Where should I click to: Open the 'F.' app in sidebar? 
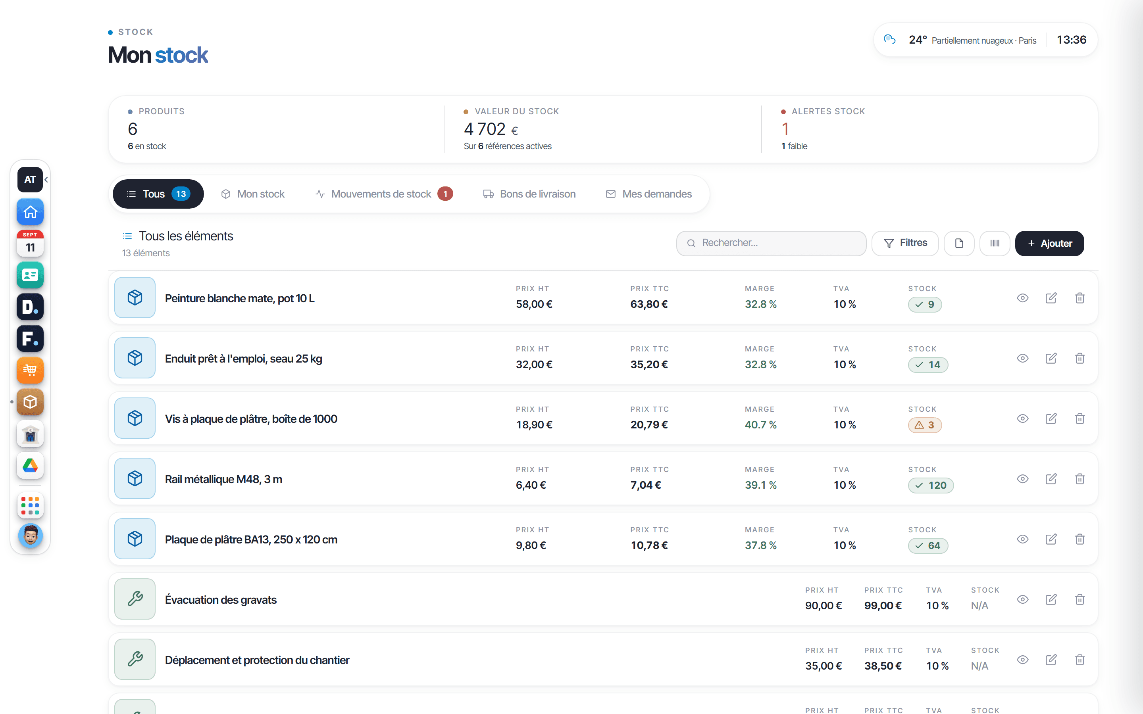(30, 338)
